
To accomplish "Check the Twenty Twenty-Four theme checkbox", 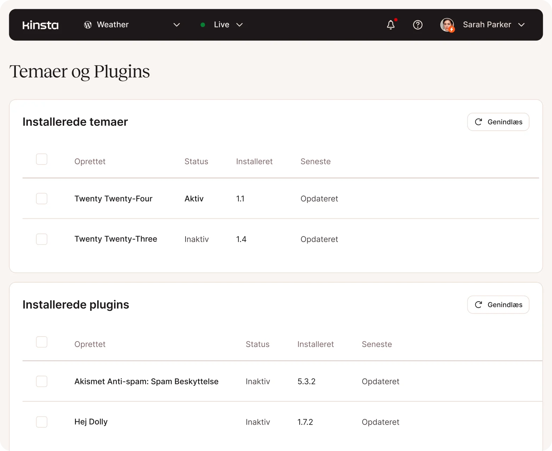I will click(42, 199).
